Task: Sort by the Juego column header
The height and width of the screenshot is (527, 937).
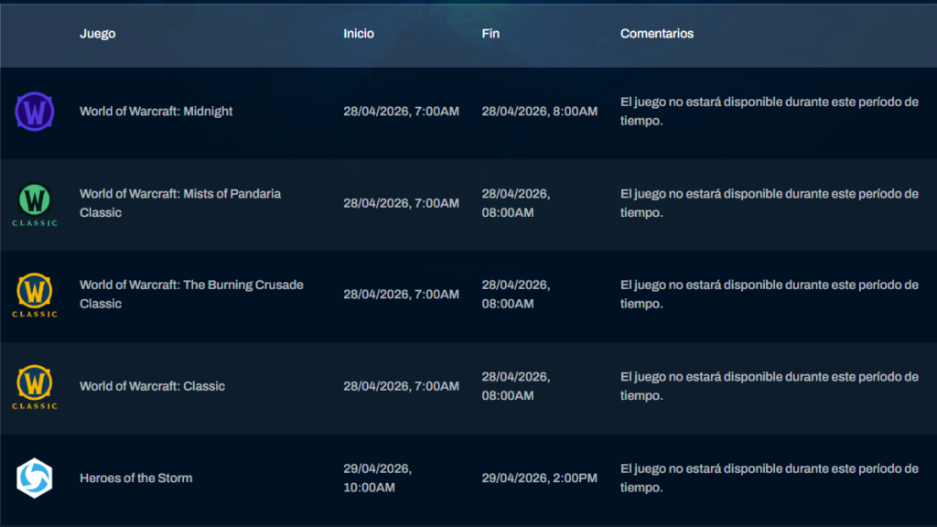Action: click(x=97, y=34)
